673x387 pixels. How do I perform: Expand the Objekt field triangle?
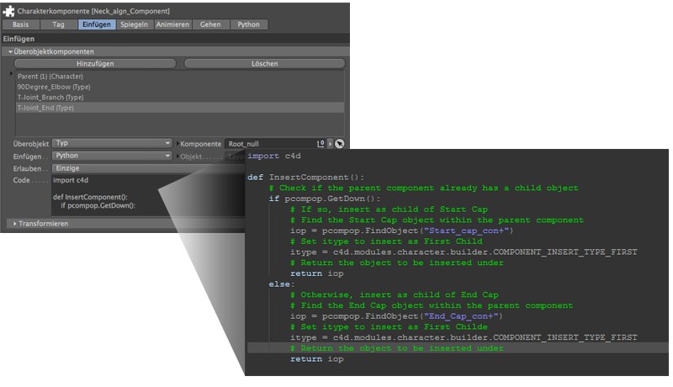(178, 156)
